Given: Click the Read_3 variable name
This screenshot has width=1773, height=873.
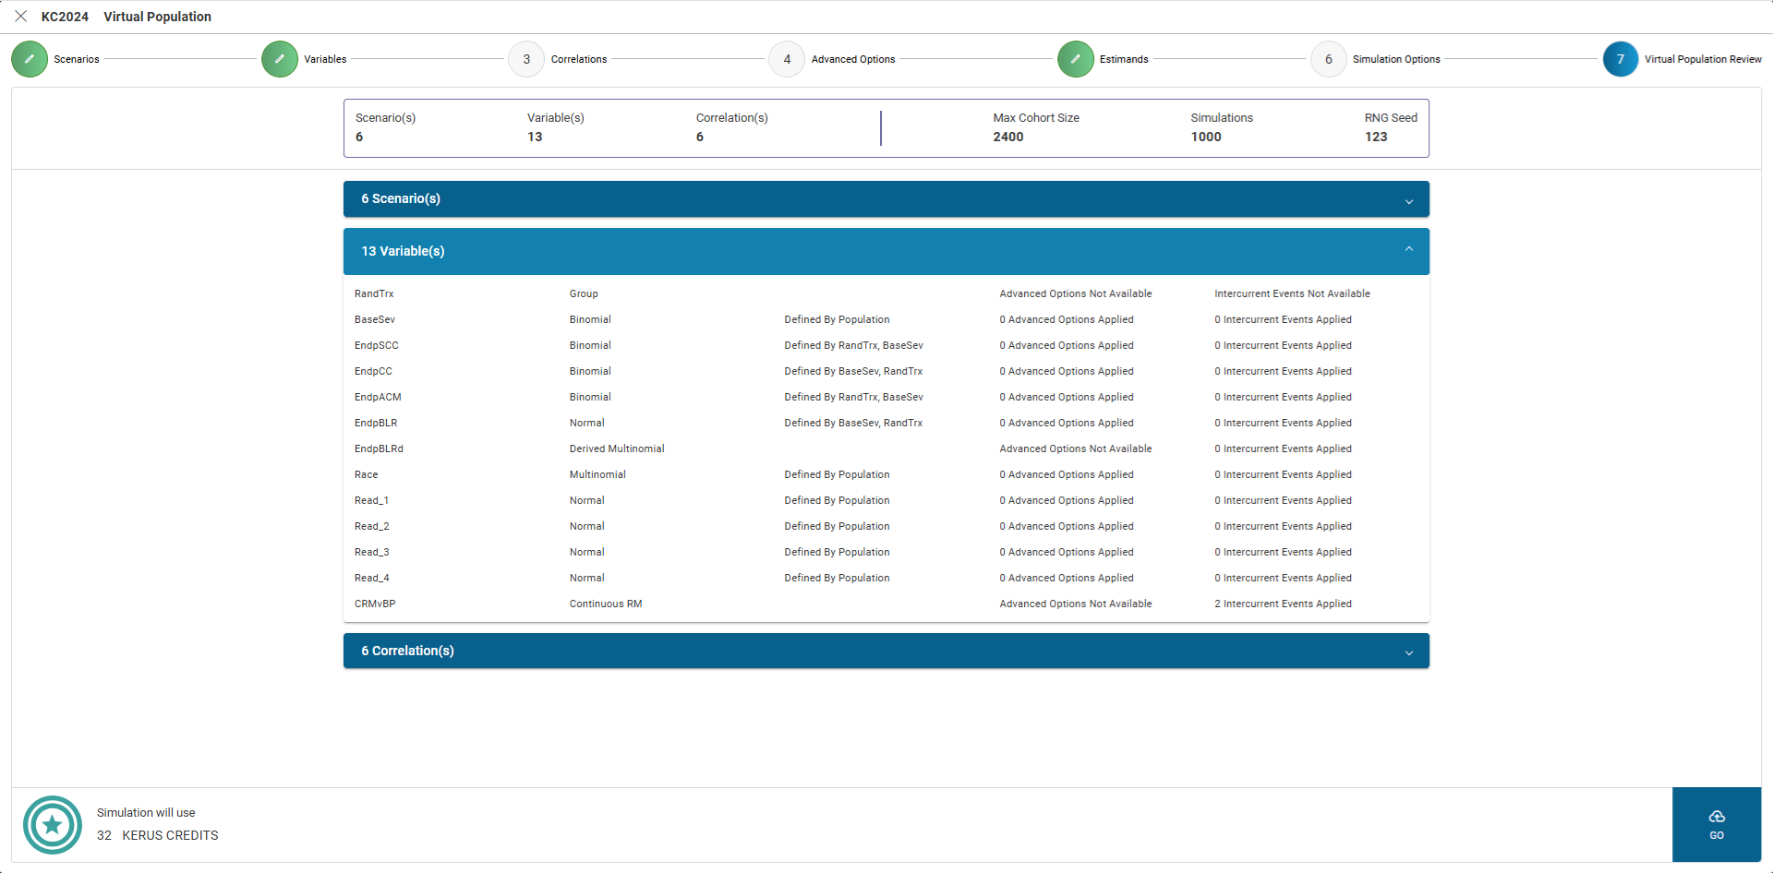Looking at the screenshot, I should (x=372, y=552).
